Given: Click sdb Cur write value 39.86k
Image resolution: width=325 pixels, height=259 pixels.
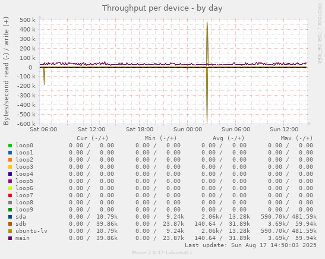Looking at the screenshot, I should click(107, 224).
